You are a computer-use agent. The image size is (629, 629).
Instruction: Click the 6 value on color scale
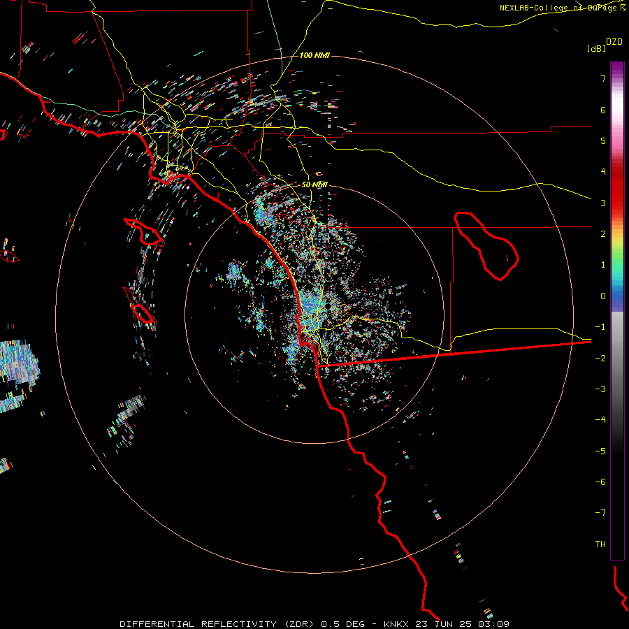click(x=603, y=110)
